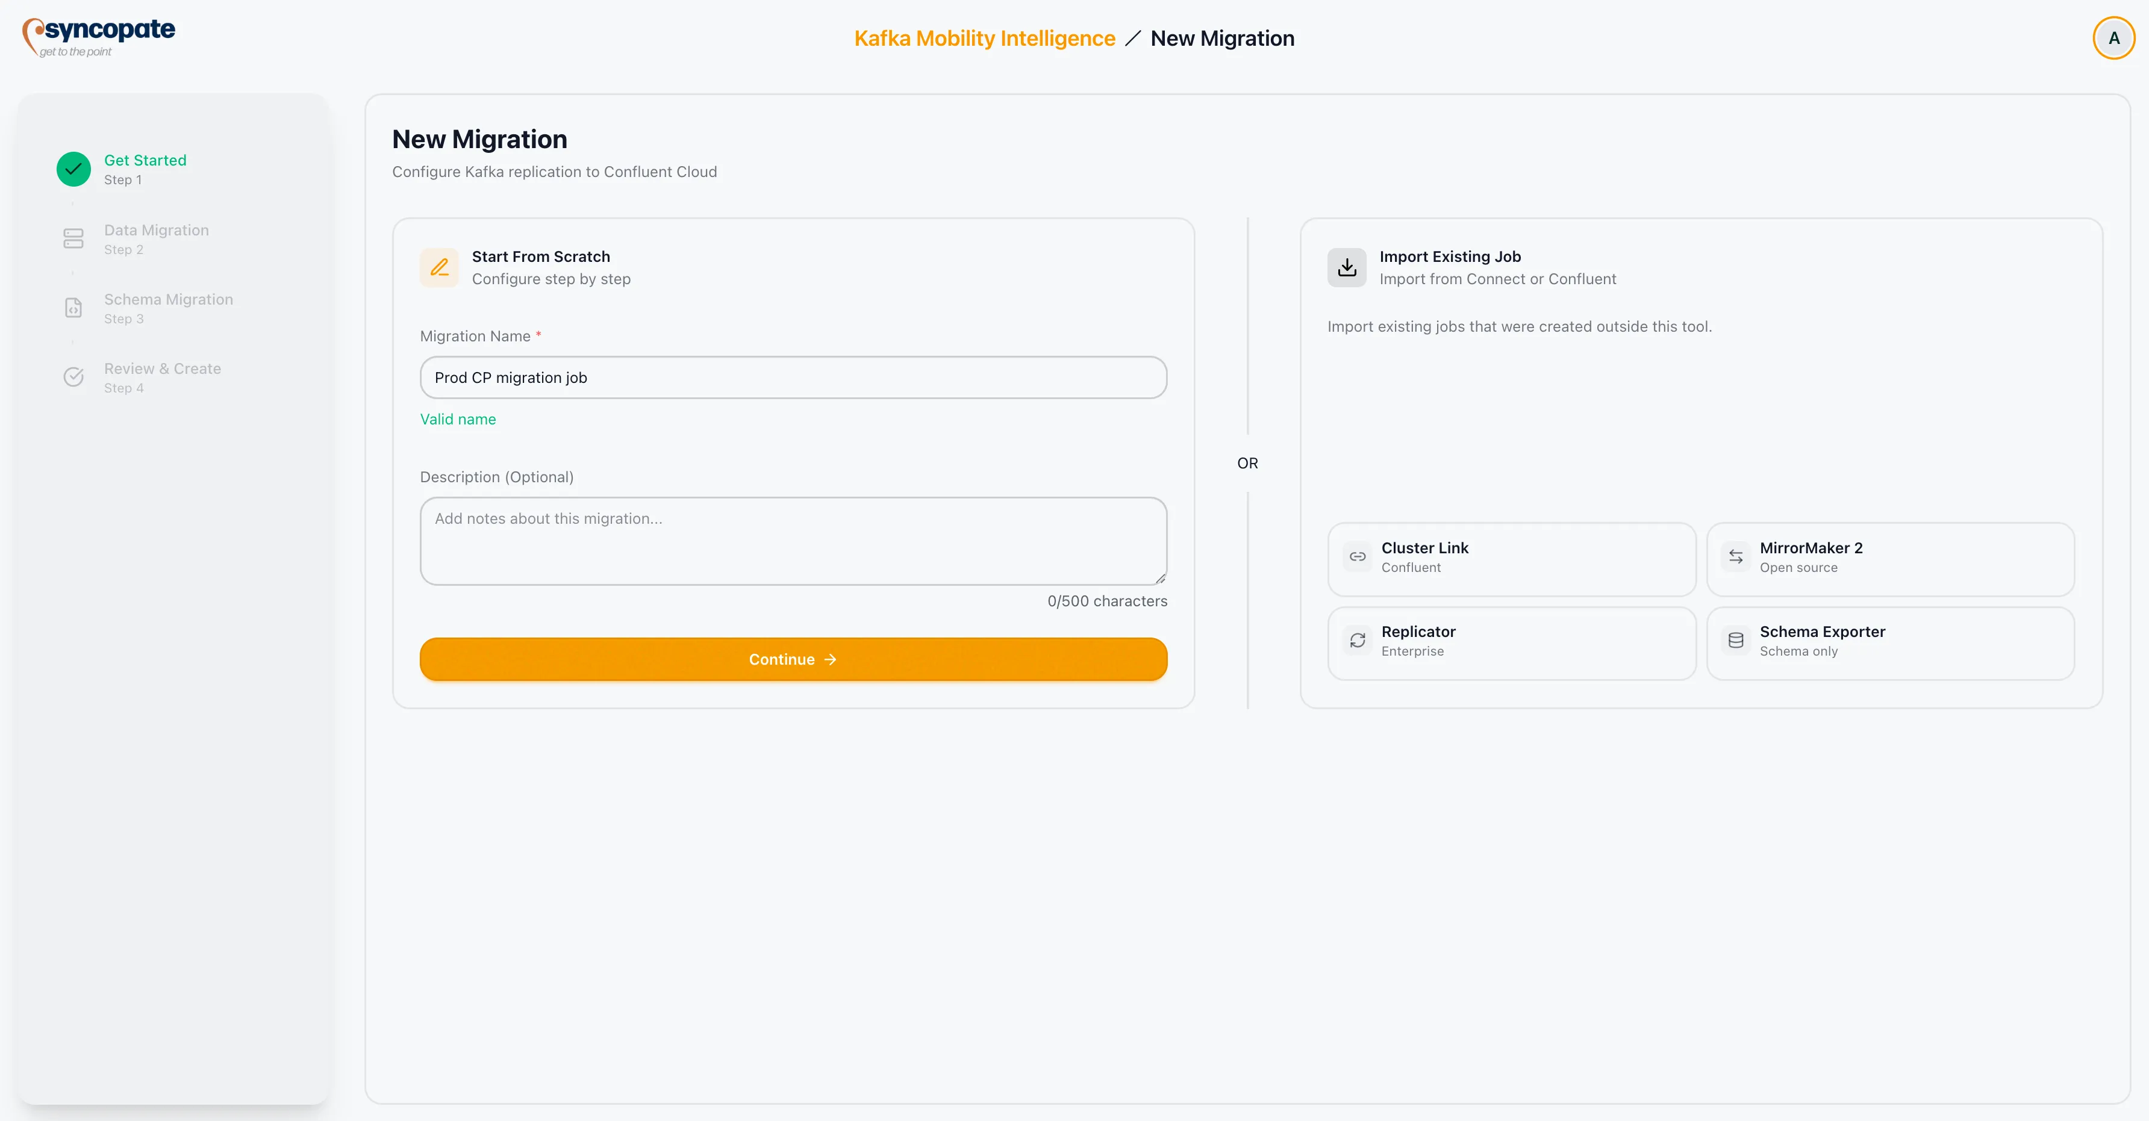Click the Start From Scratch pencil icon

pyautogui.click(x=440, y=267)
